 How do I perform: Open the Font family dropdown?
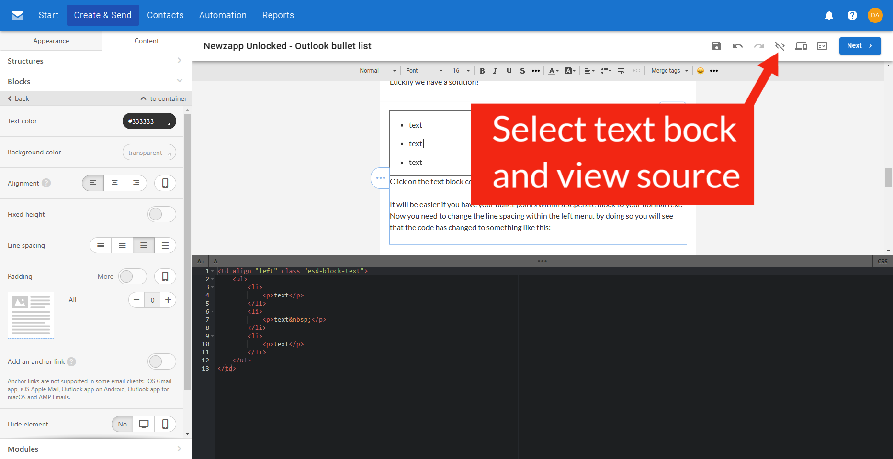point(424,71)
